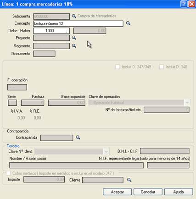This screenshot has height=199, width=196.
Task: Click the Debe amount field showing 1000
Action: coord(51,31)
